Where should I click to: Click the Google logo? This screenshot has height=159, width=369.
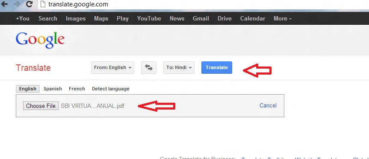40,40
